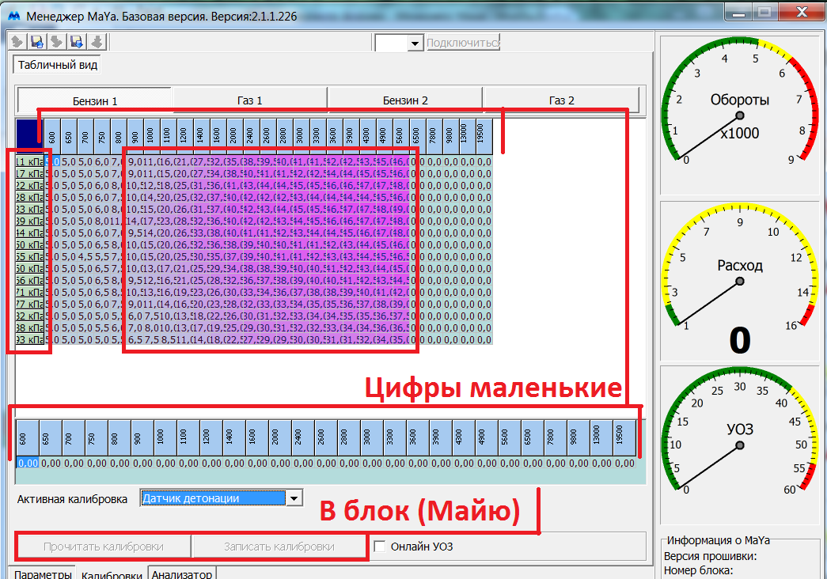
Task: Click the leftmost gray up-arrow toolbar icon
Action: coord(16,43)
